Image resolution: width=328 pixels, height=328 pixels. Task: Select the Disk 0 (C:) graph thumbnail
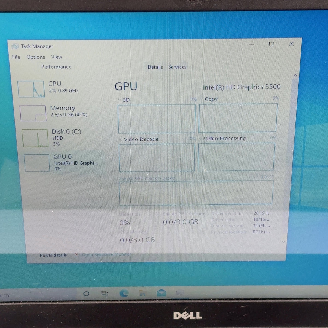[x=35, y=138]
